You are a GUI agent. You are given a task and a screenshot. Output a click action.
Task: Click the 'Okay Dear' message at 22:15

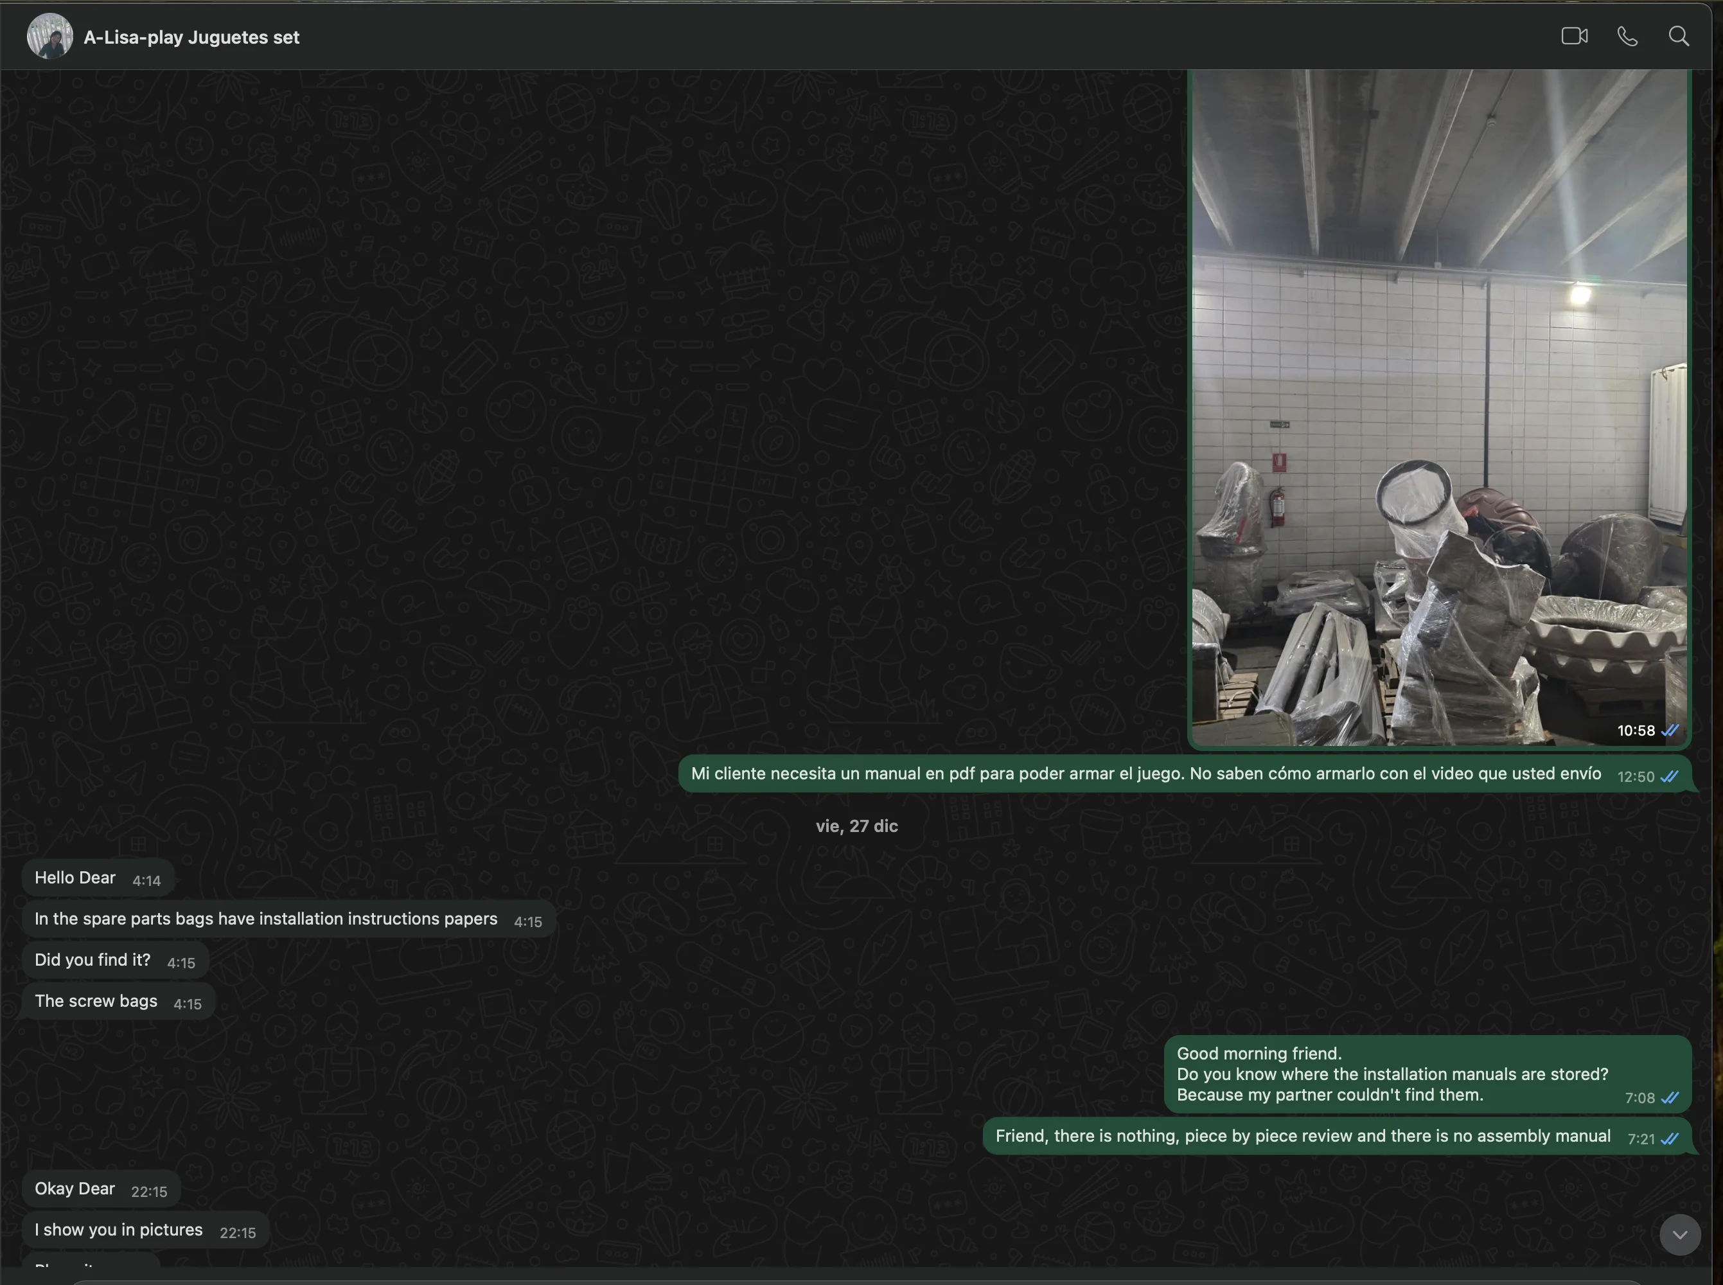point(75,1189)
